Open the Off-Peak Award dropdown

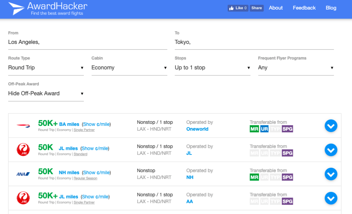pyautogui.click(x=46, y=94)
